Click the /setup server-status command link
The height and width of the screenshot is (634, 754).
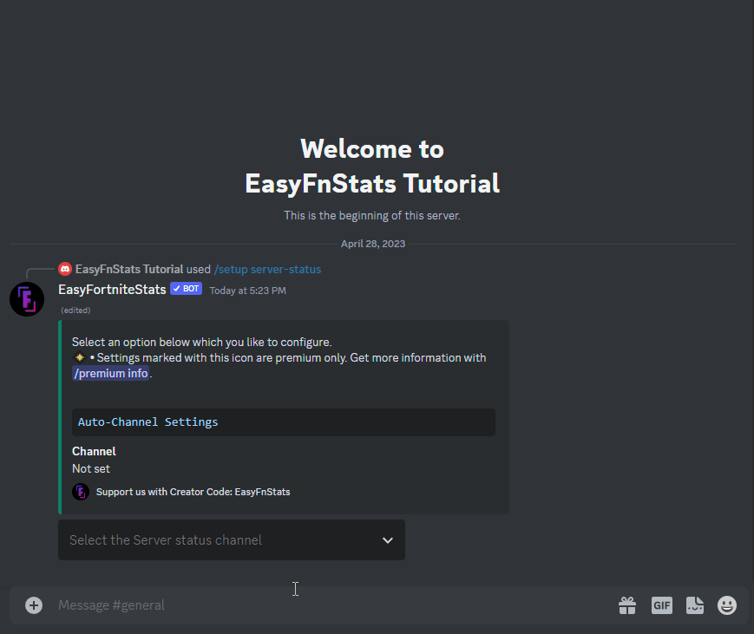(267, 269)
